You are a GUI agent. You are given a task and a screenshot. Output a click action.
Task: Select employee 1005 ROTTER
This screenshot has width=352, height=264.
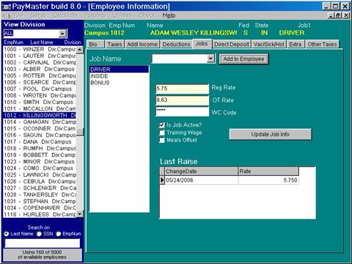[40, 76]
